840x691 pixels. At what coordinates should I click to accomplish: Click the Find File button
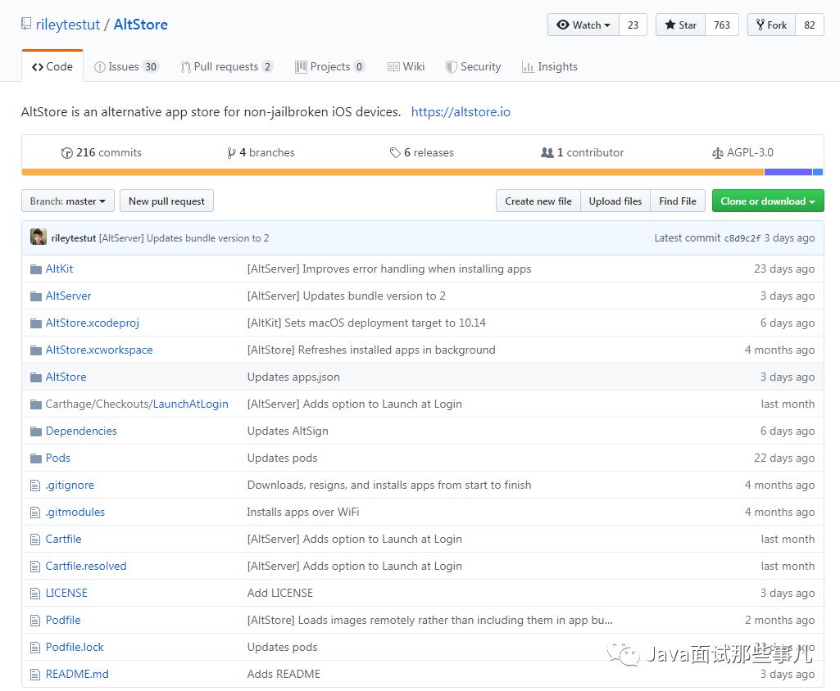tap(678, 201)
